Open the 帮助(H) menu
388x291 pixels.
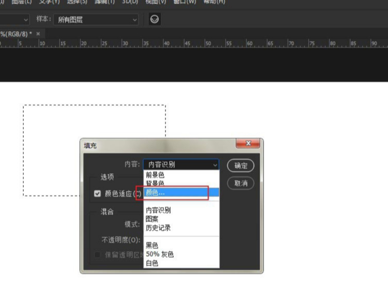coord(214,2)
